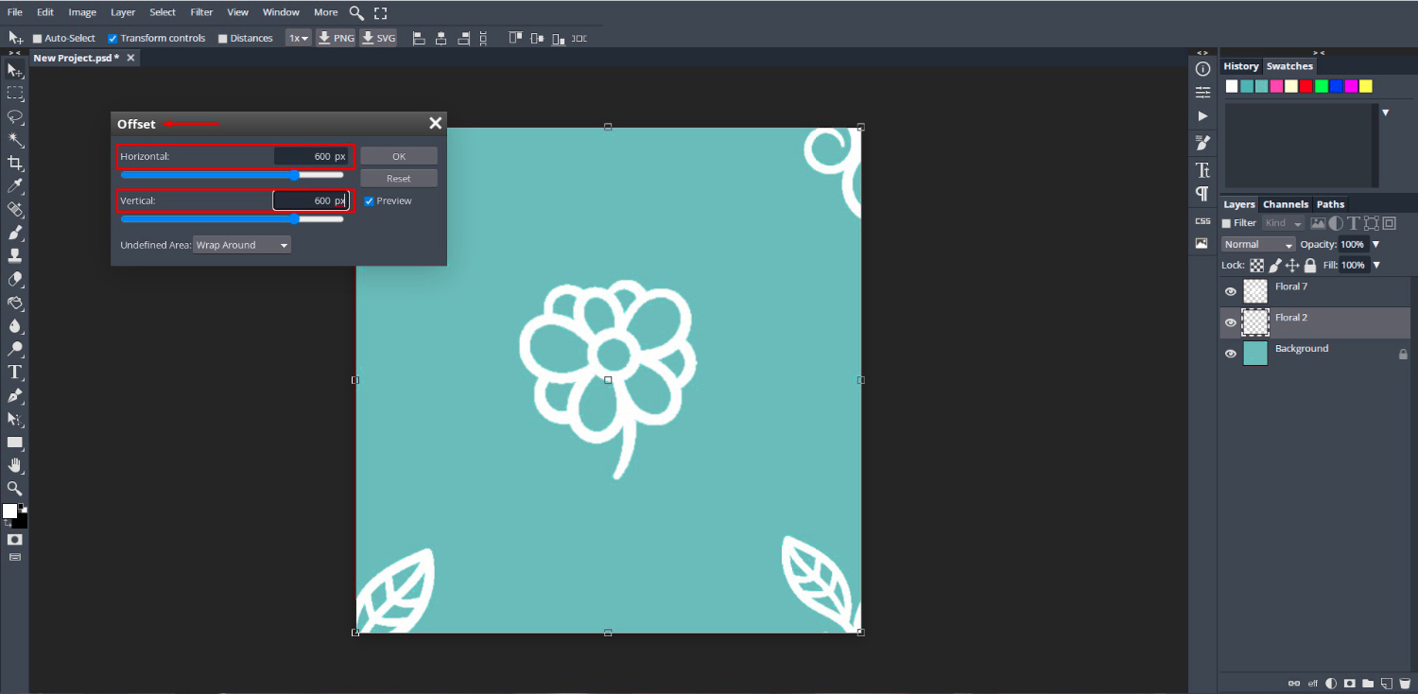Image resolution: width=1418 pixels, height=694 pixels.
Task: Select the Magic Wand tool
Action: (15, 140)
